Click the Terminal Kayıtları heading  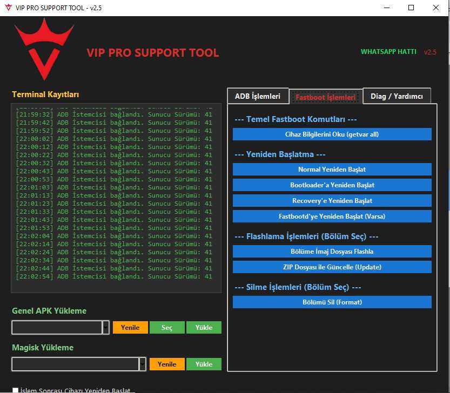coord(45,94)
